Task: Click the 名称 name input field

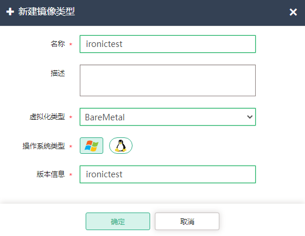Action: pyautogui.click(x=168, y=44)
